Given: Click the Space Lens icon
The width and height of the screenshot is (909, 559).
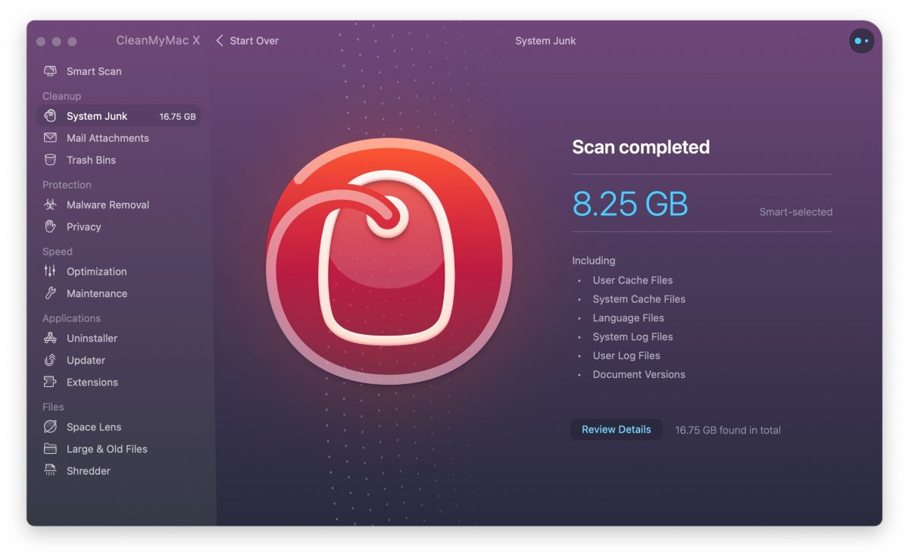Looking at the screenshot, I should coord(50,426).
